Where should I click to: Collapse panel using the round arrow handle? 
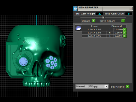pyautogui.click(x=103, y=17)
